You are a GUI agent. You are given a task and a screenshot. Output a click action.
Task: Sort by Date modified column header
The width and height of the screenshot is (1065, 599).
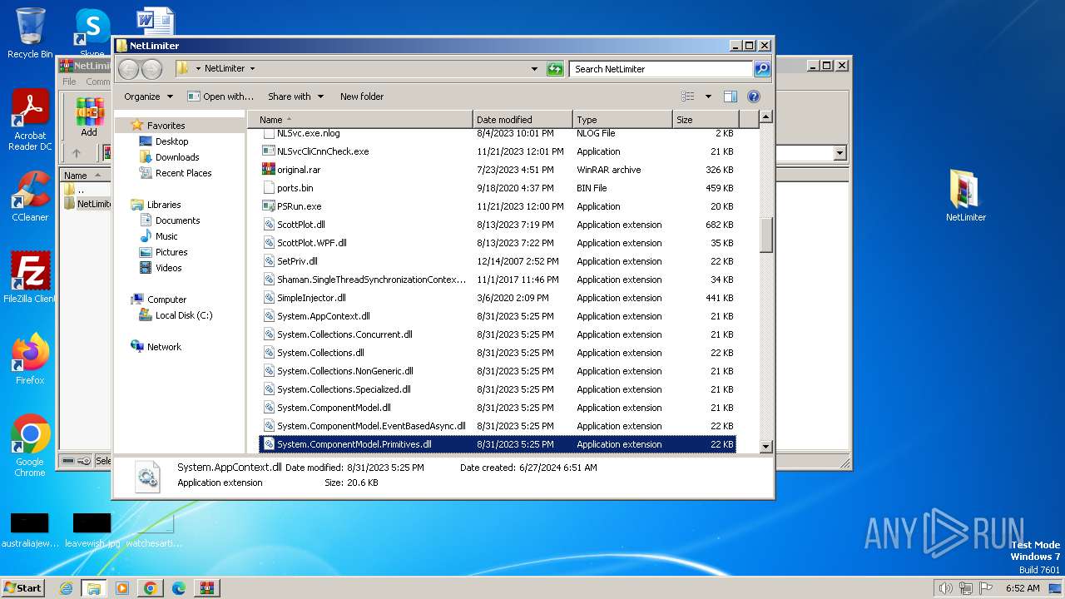pyautogui.click(x=523, y=120)
